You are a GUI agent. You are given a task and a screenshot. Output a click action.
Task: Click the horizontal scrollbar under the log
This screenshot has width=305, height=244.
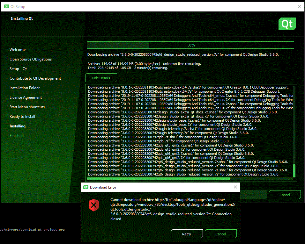(159, 179)
